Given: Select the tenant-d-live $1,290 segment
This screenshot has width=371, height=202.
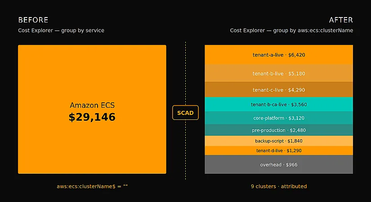Looking at the screenshot, I should 279,150.
